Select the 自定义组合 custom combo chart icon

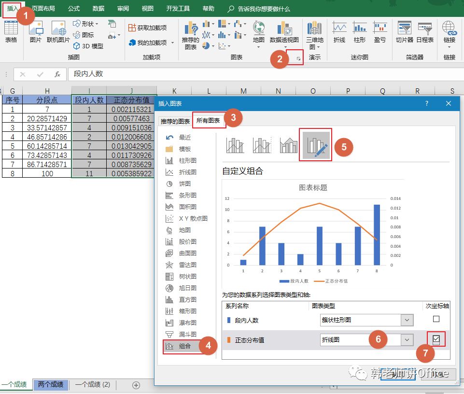point(315,145)
